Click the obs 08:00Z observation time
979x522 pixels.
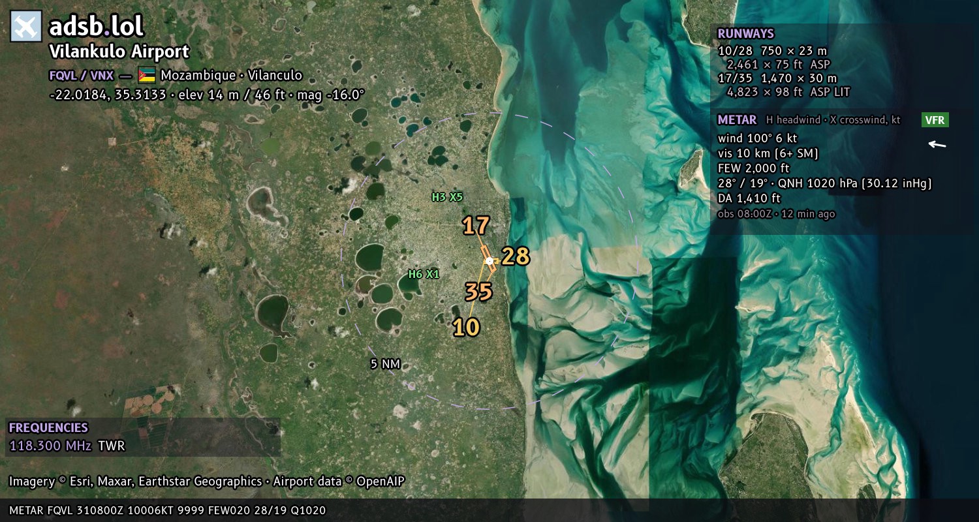pos(776,214)
